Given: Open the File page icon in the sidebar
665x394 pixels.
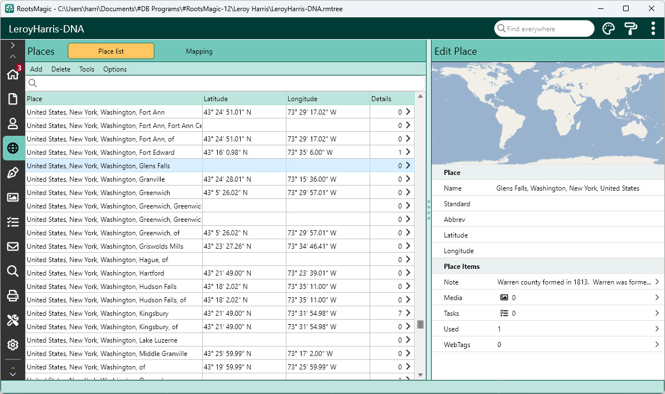Looking at the screenshot, I should [13, 99].
